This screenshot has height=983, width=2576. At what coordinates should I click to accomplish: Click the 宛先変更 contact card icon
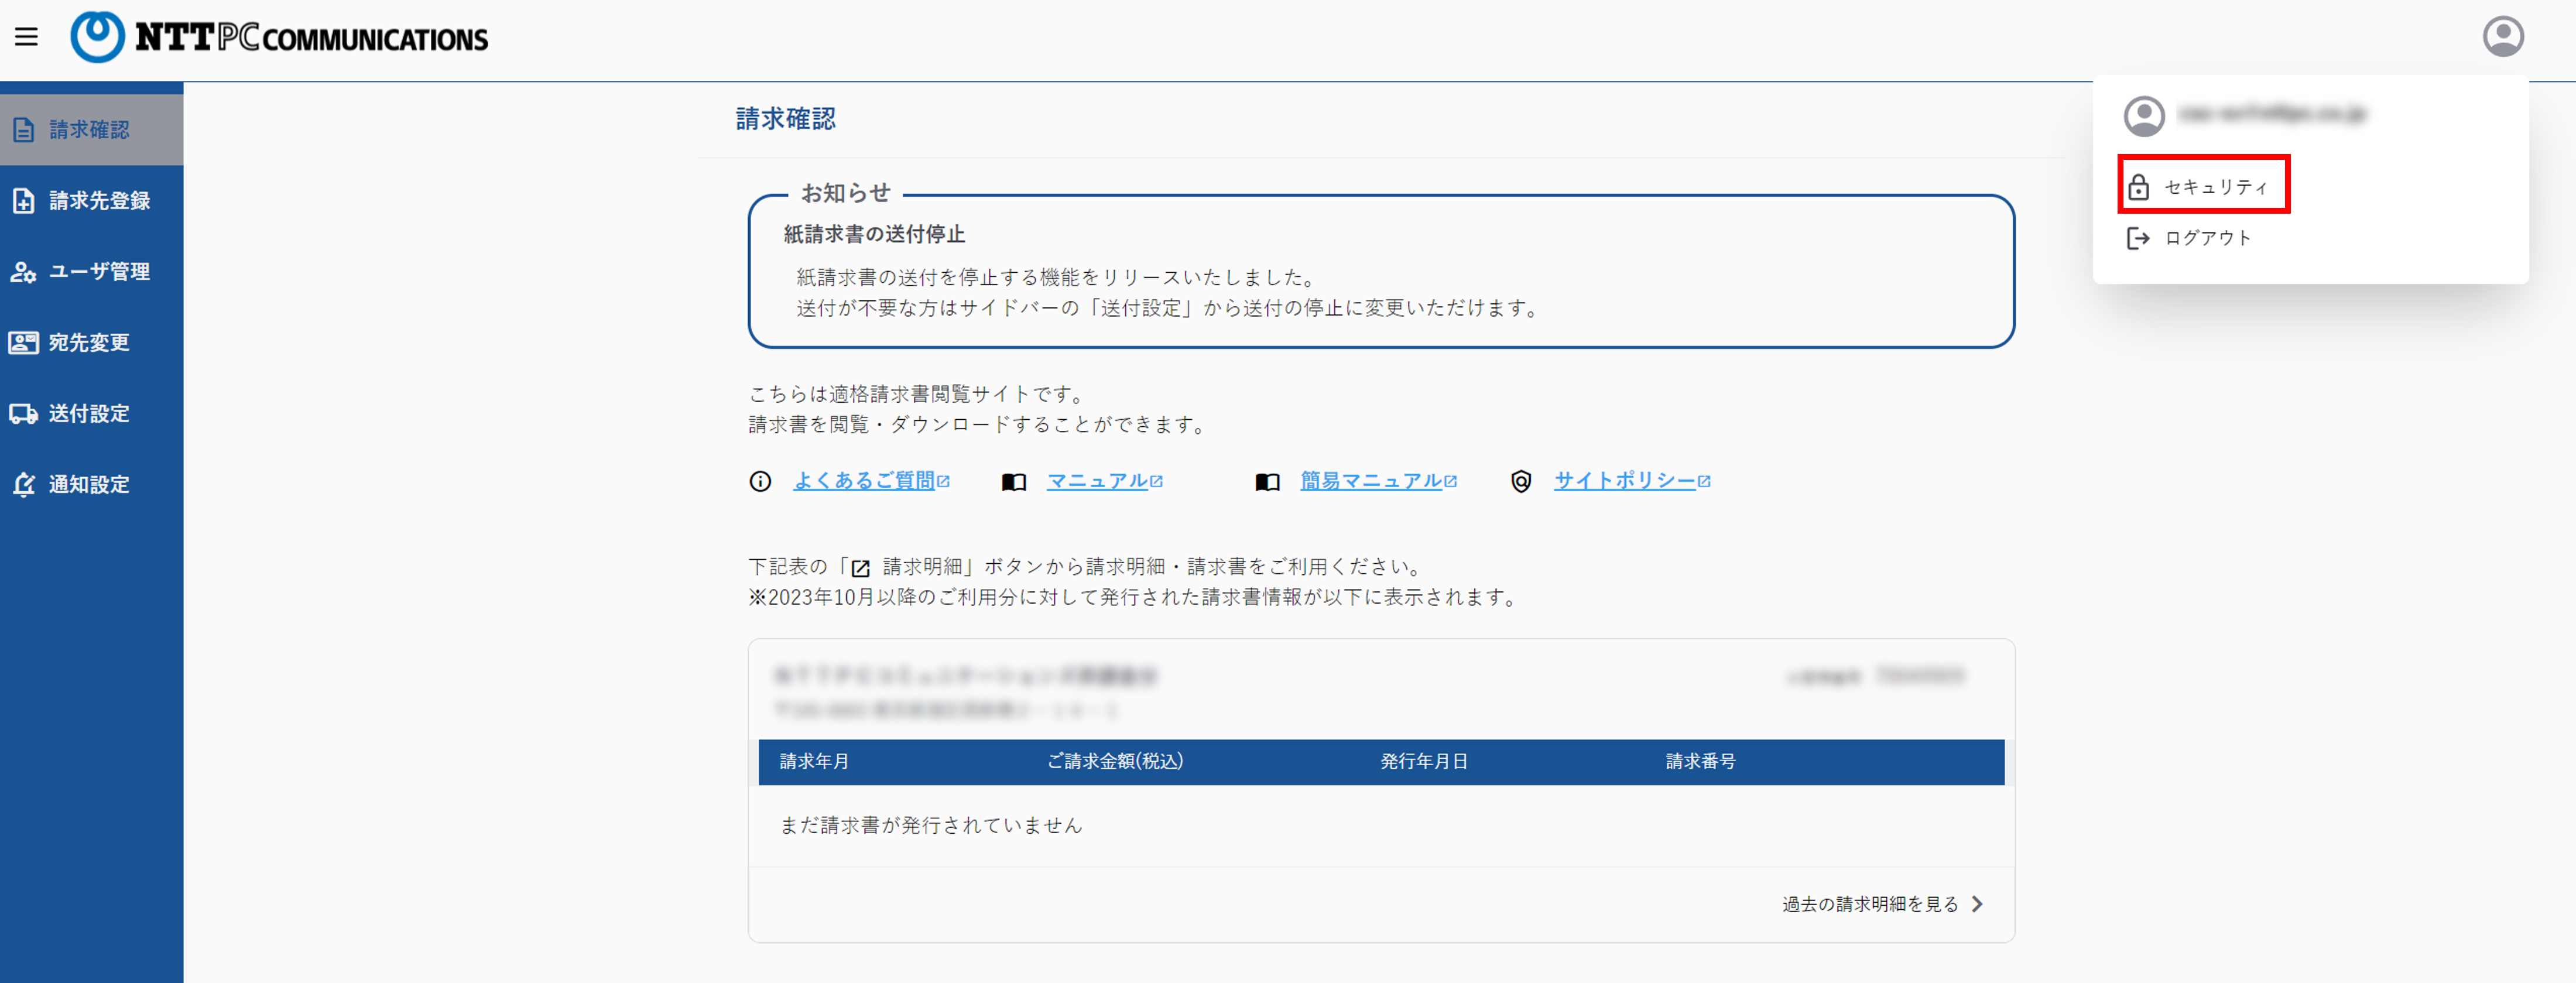click(x=24, y=343)
